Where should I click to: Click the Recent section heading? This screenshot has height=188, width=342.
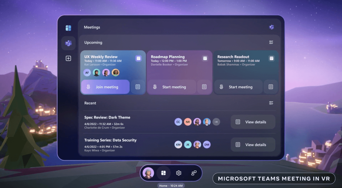coord(90,103)
